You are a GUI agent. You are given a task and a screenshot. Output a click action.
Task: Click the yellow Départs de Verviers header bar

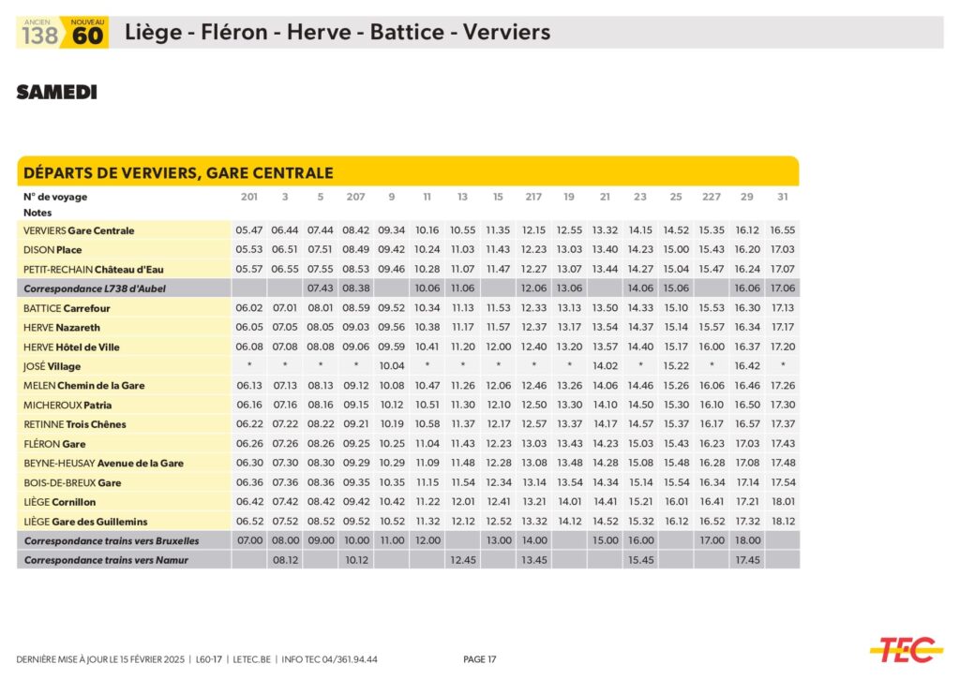(x=408, y=172)
